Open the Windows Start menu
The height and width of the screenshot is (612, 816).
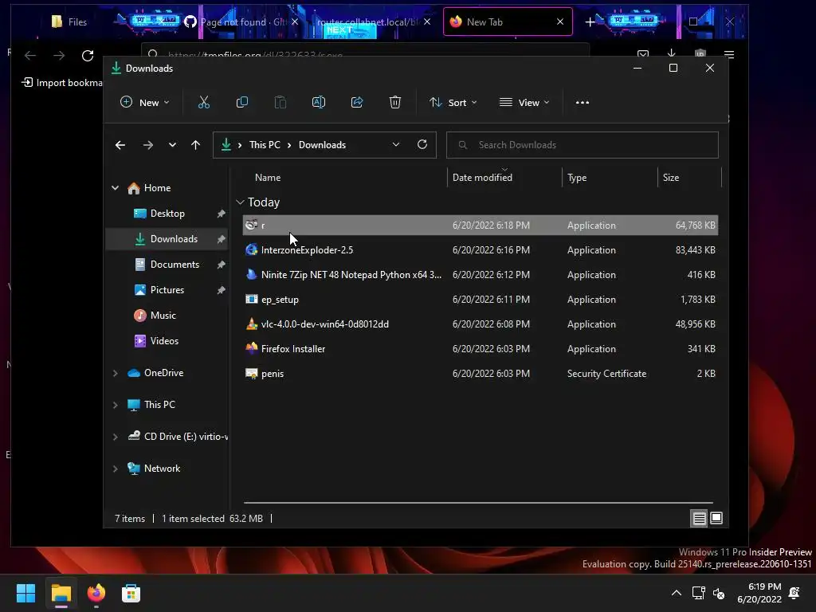click(25, 593)
